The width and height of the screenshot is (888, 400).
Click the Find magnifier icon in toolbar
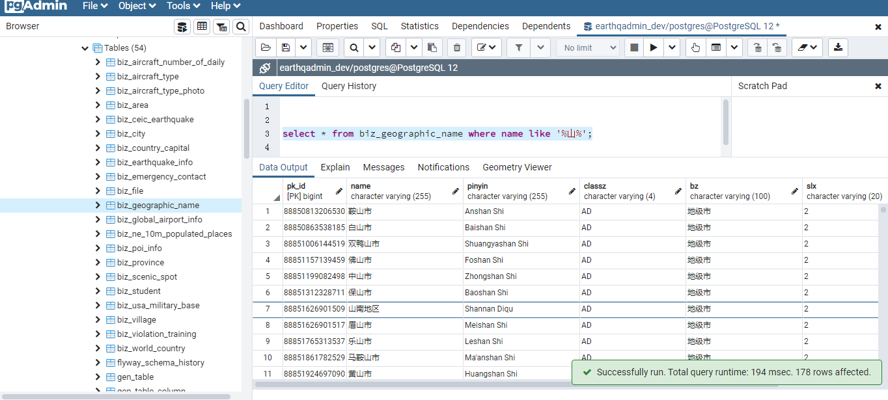point(354,47)
